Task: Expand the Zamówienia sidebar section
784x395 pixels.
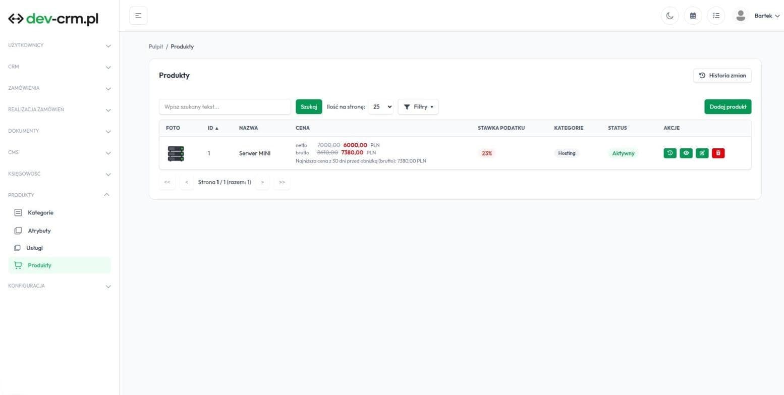Action: tap(60, 88)
